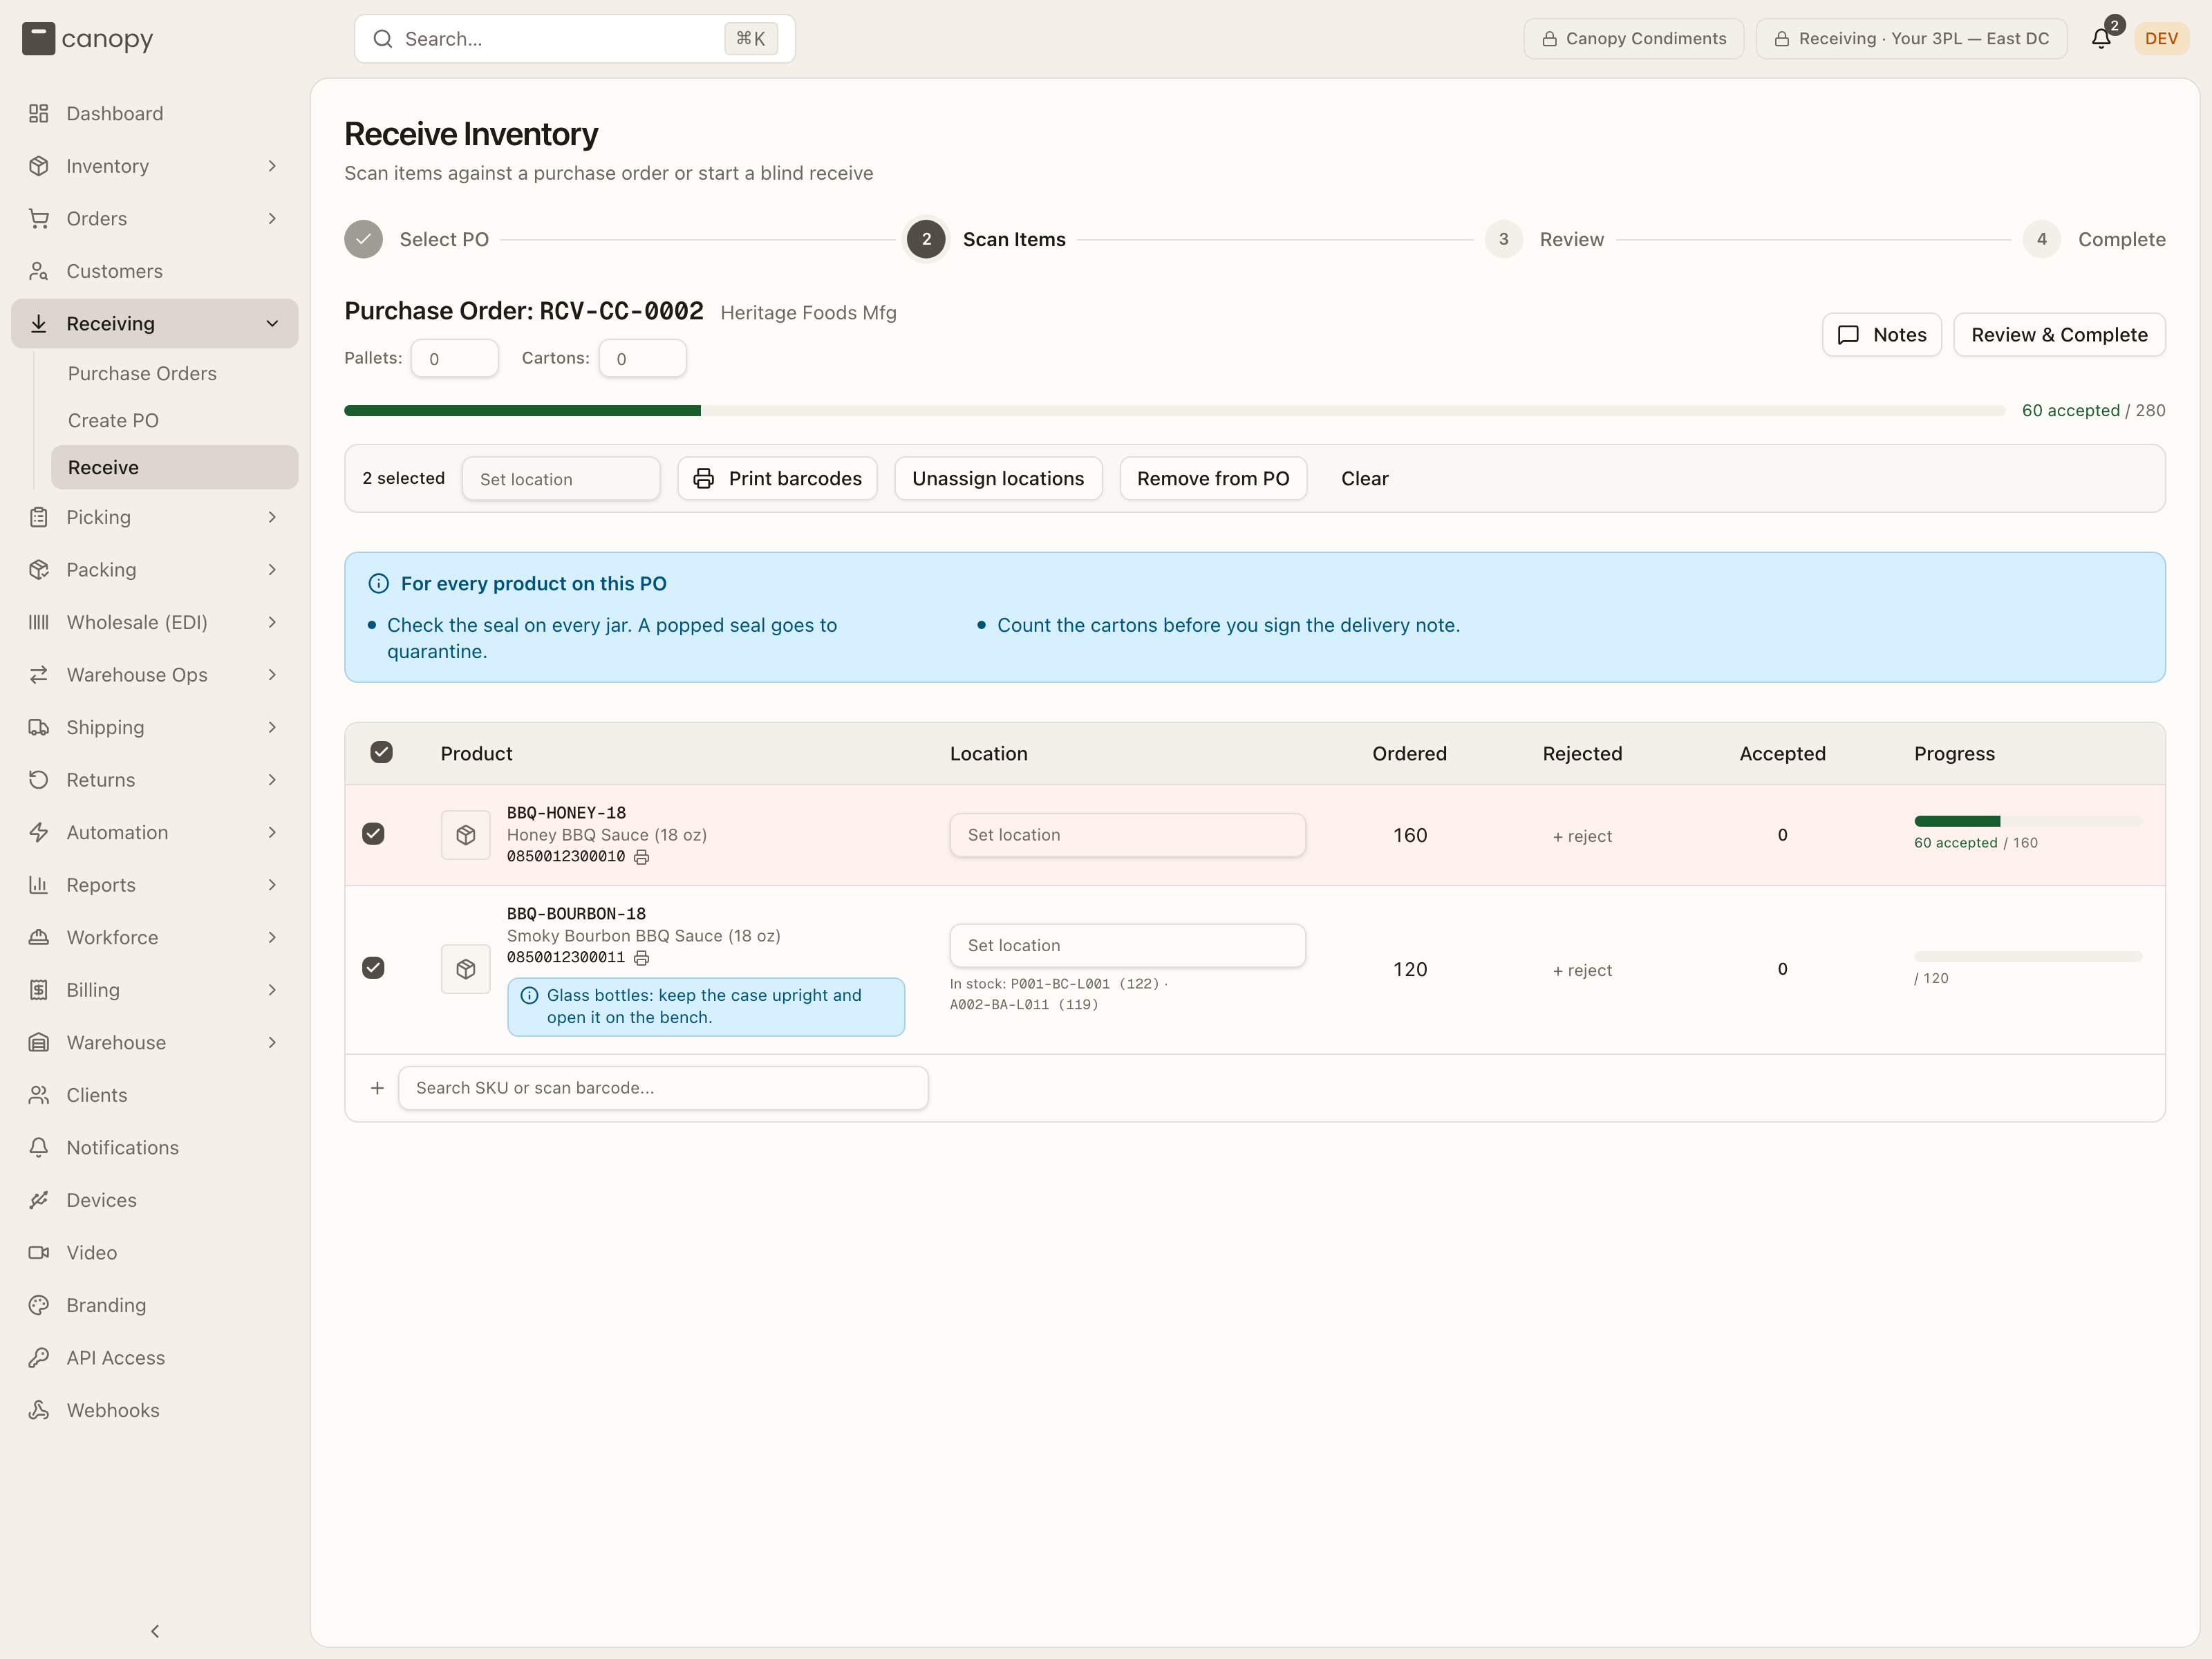Screen dimensions: 2212x1659
Task: Click the API Access key icon
Action: click(x=39, y=1357)
